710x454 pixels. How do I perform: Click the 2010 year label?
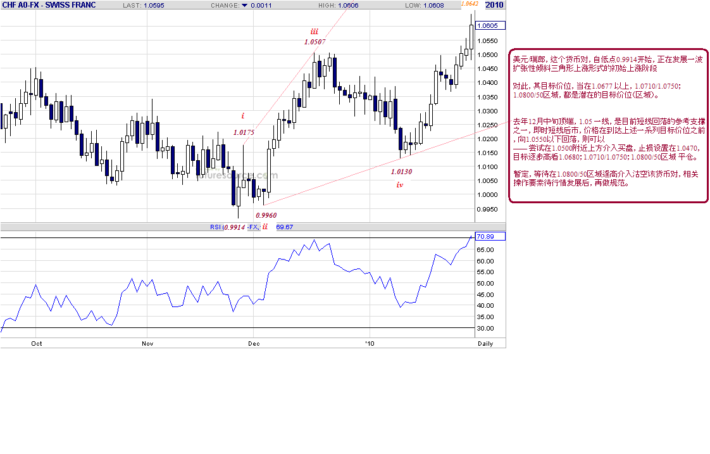[x=494, y=5]
